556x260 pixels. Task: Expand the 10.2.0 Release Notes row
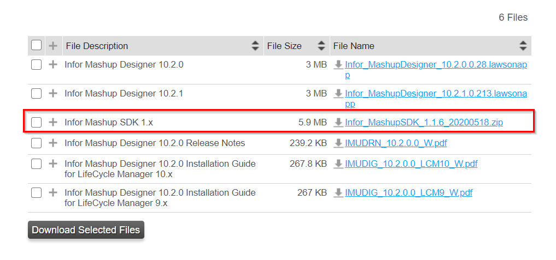coord(53,143)
